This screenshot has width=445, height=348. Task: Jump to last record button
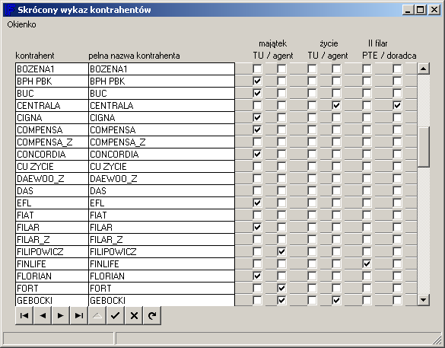pos(79,315)
